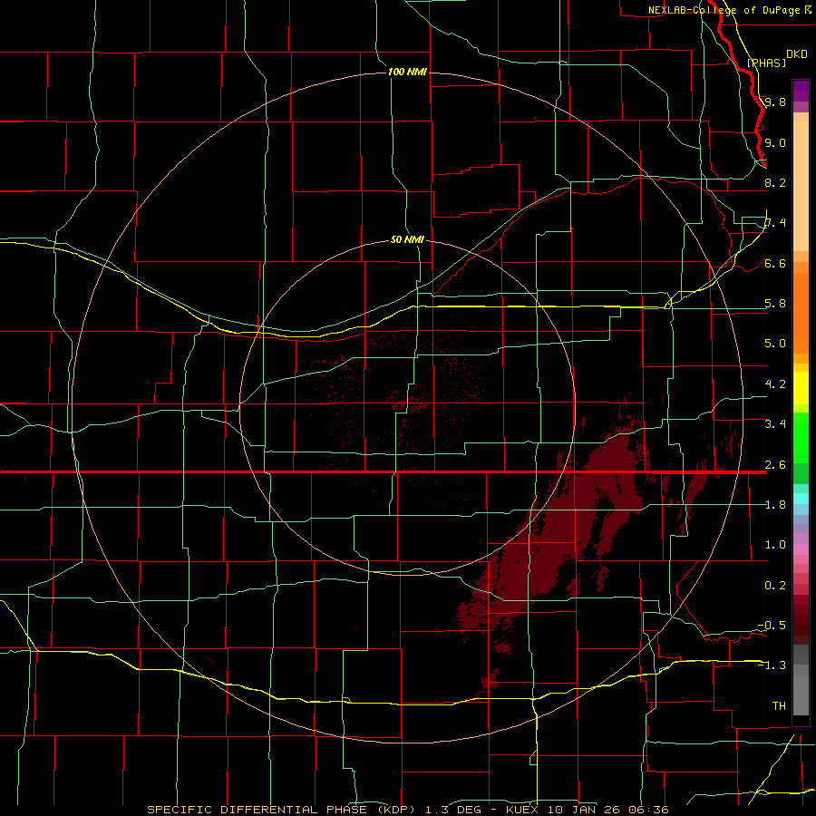The width and height of the screenshot is (816, 816).
Task: Click the NEXLAB-College of DuPage label
Action: (724, 10)
